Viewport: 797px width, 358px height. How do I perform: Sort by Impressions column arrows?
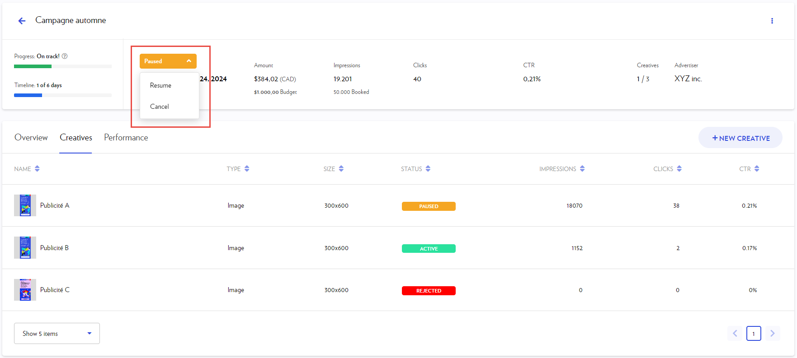tap(582, 169)
